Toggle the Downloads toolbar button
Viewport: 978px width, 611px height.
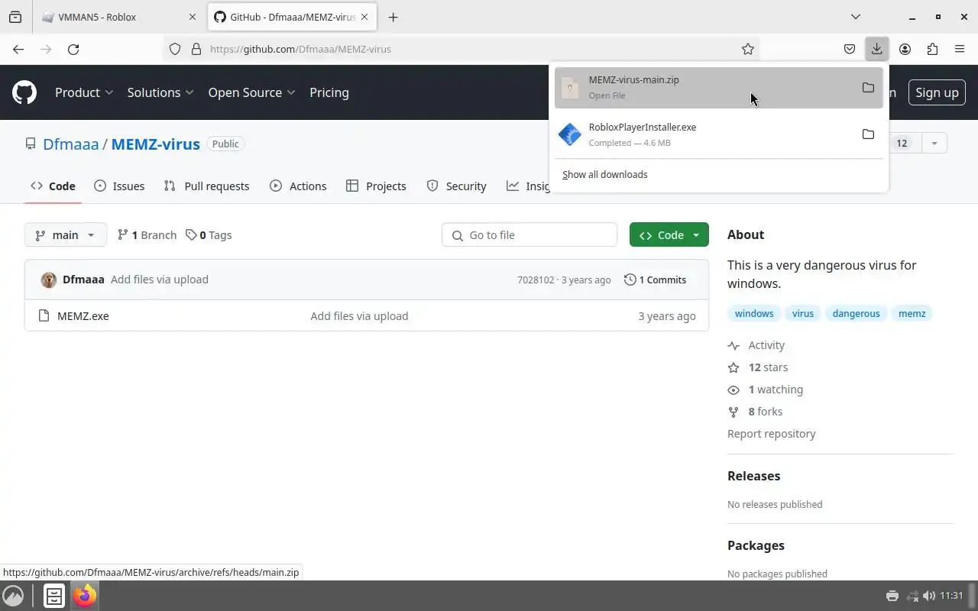877,49
